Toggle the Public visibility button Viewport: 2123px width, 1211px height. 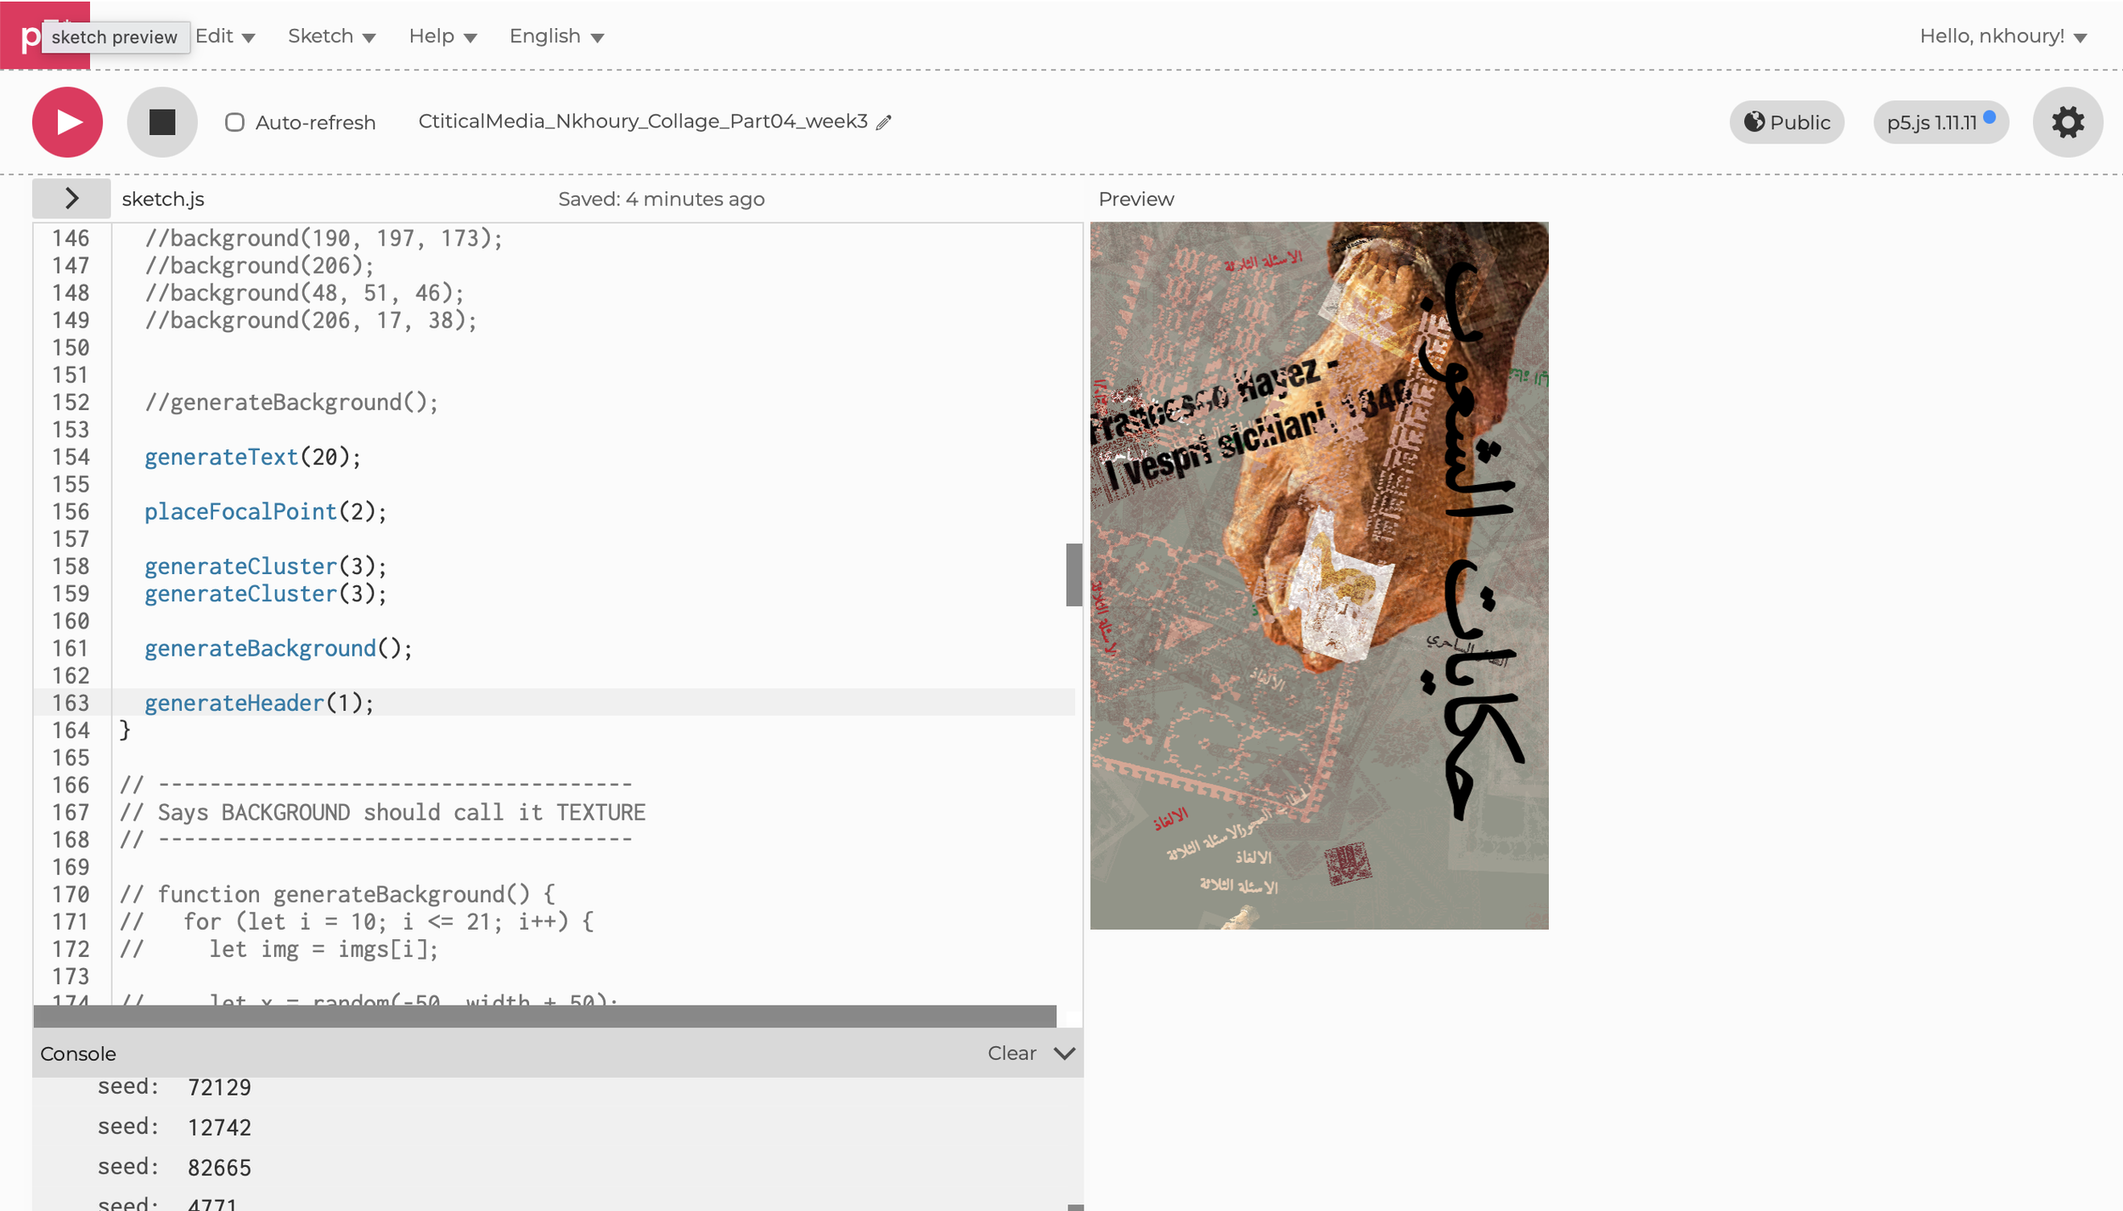point(1787,122)
